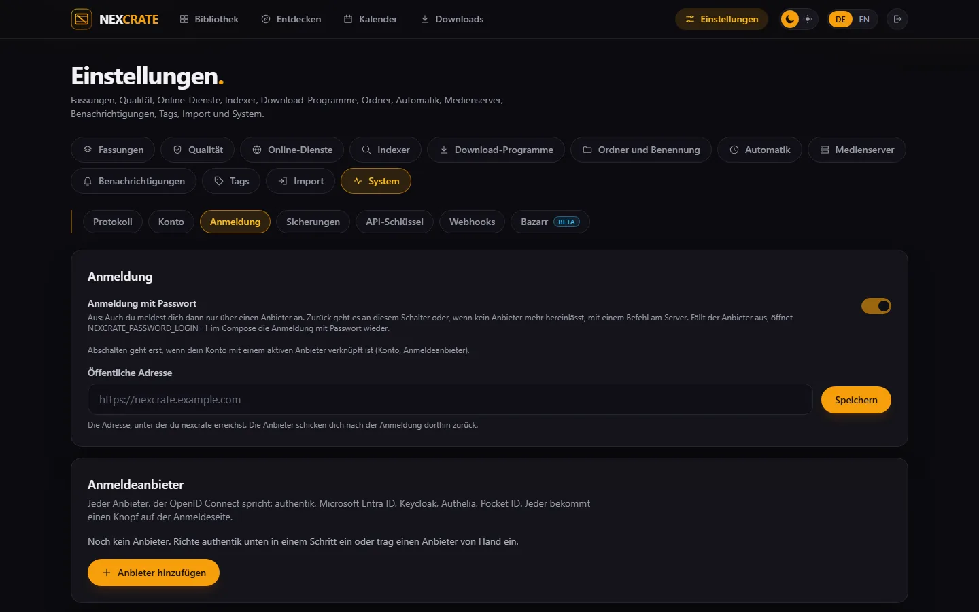
Task: Open the Indexer settings tab
Action: point(385,150)
